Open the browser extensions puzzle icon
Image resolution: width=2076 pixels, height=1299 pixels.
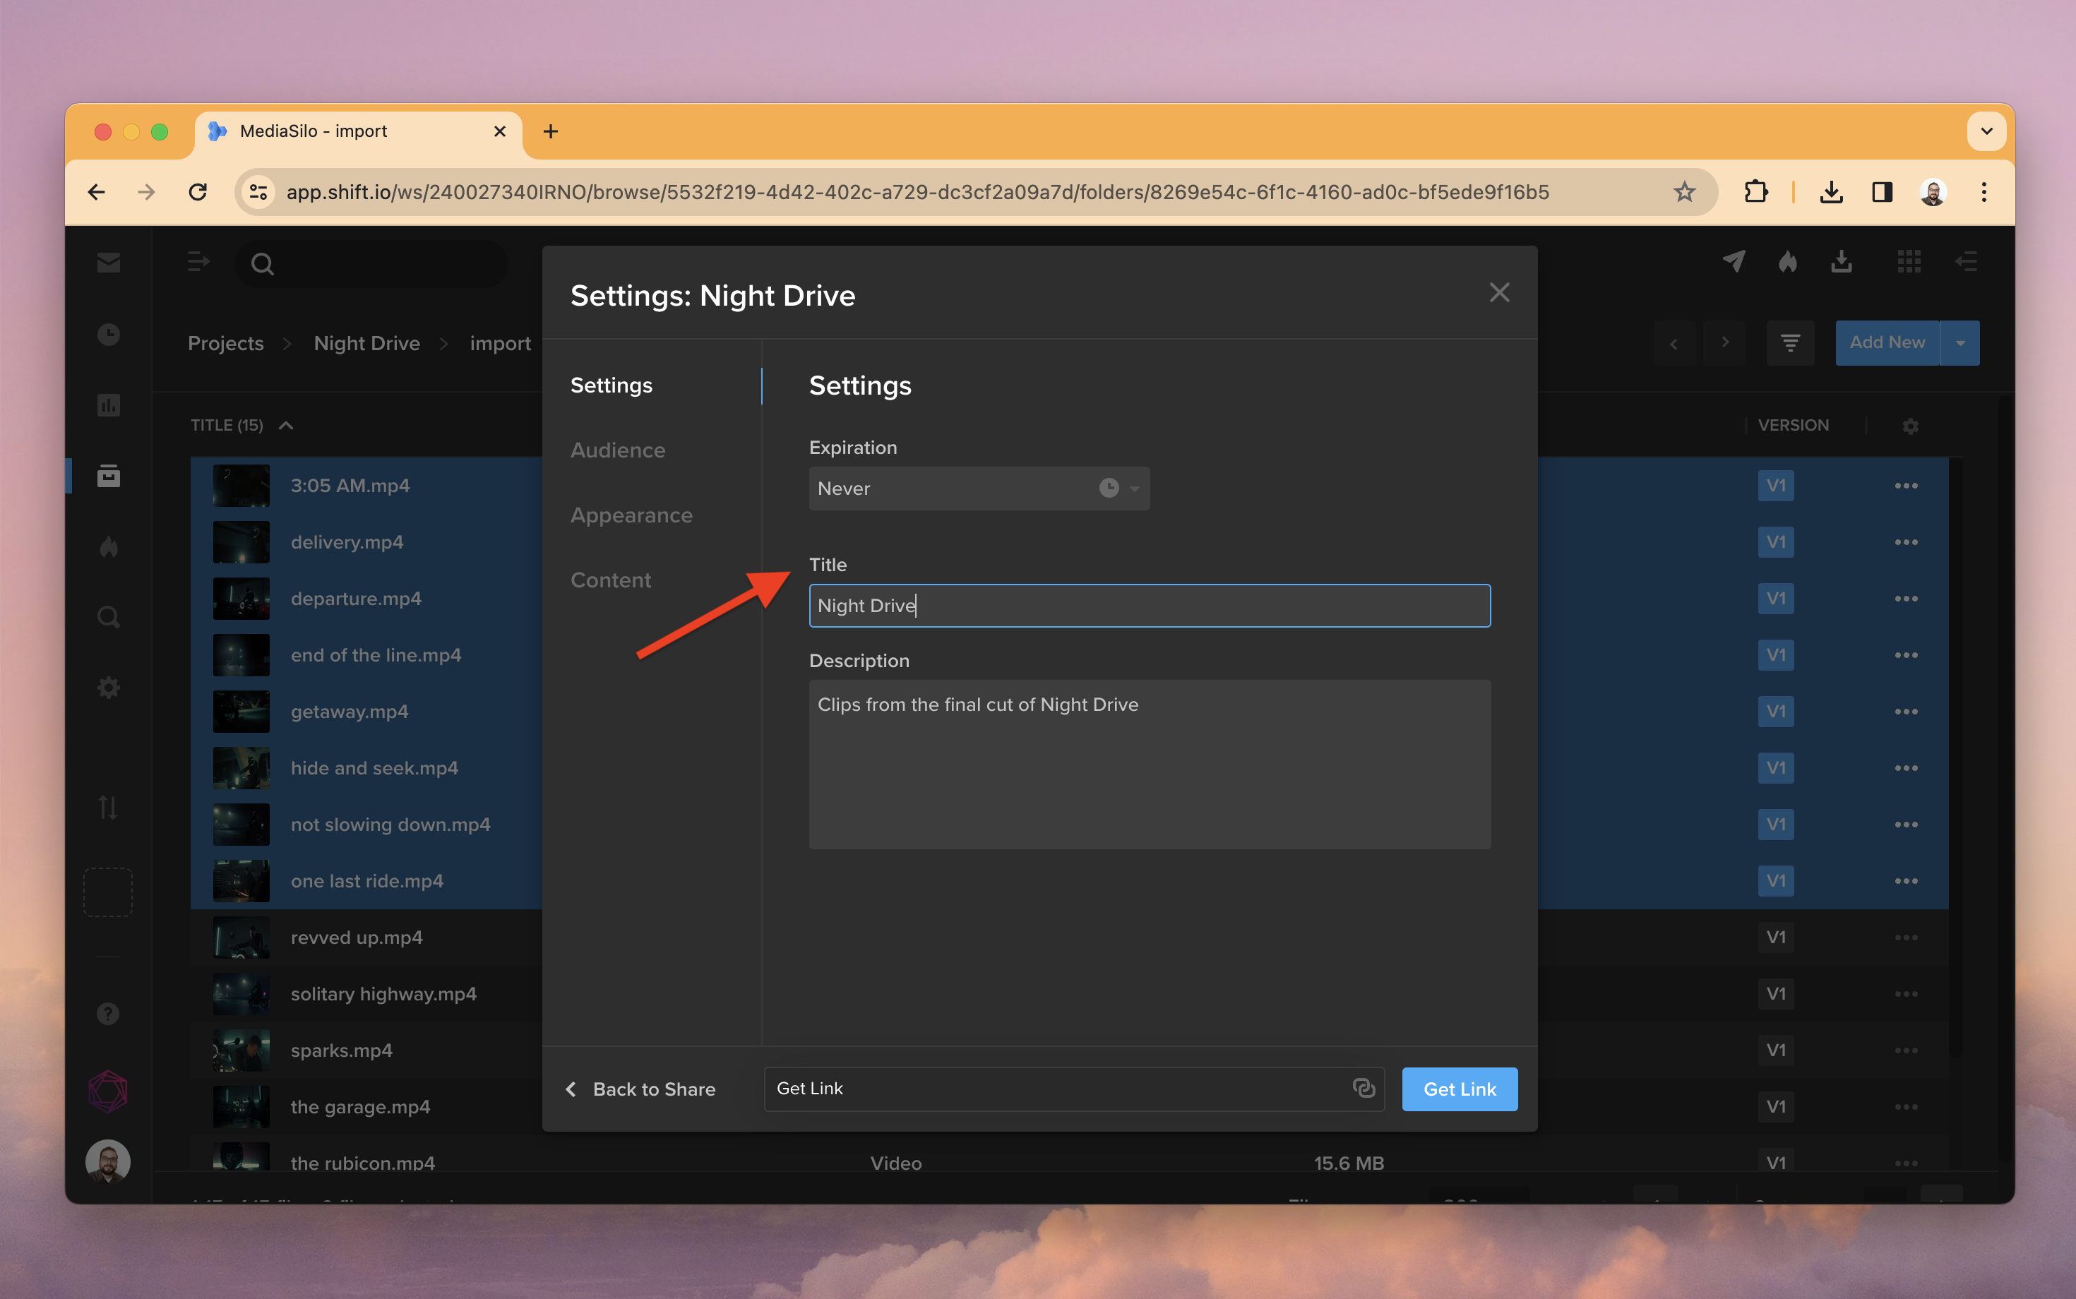pyautogui.click(x=1755, y=191)
